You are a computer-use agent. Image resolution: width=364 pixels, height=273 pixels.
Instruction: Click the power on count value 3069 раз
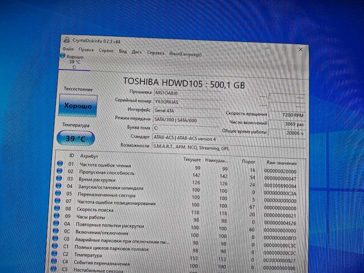pos(287,124)
